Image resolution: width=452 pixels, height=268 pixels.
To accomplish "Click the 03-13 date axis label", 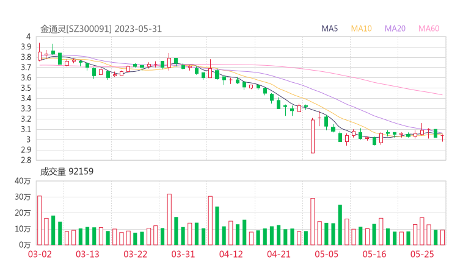I will click(87, 254).
